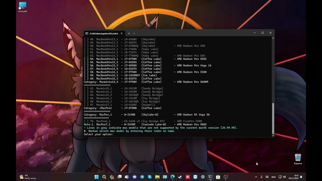Open Discord from the taskbar
This screenshot has width=322, height=181.
point(135,177)
